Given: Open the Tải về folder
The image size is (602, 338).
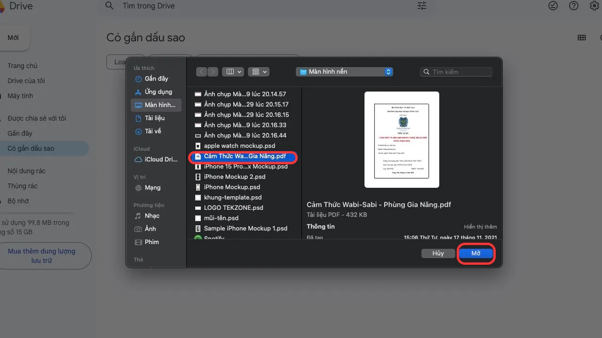Looking at the screenshot, I should point(152,131).
